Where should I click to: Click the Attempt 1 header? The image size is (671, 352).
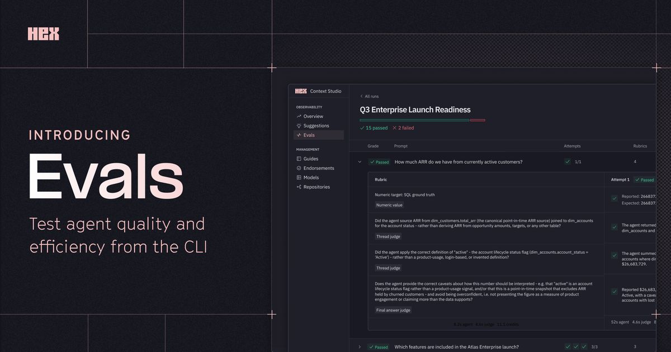point(620,180)
